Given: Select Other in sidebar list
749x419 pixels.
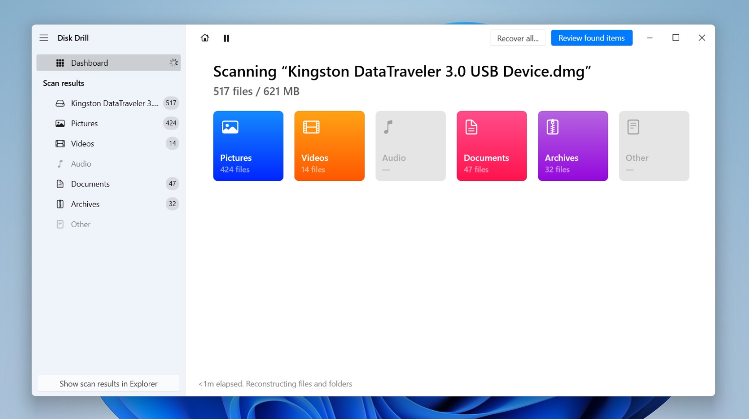Looking at the screenshot, I should [109, 224].
